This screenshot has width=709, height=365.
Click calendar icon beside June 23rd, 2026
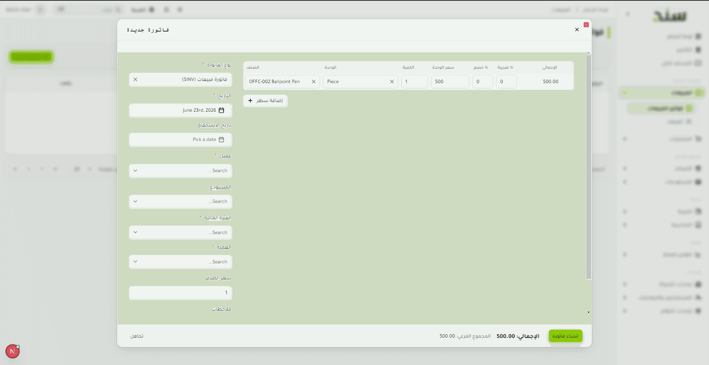[221, 110]
